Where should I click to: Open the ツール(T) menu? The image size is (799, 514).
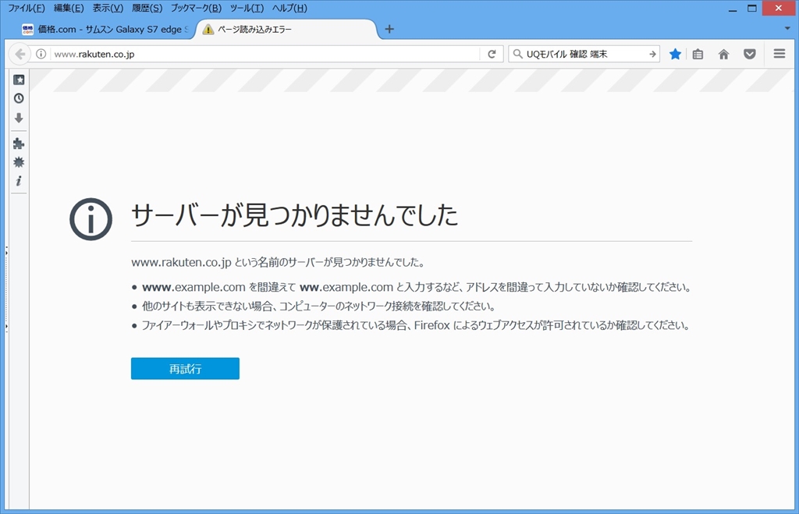247,8
